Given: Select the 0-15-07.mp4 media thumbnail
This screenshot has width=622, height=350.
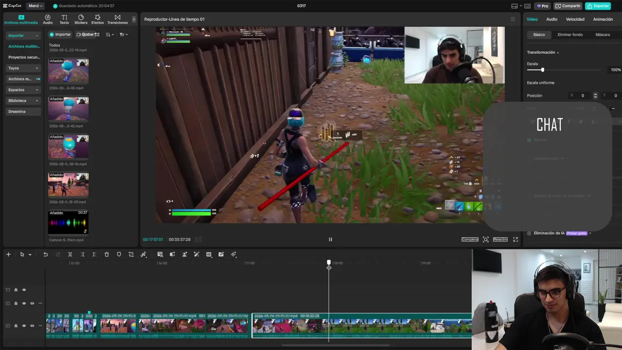Looking at the screenshot, I should [x=69, y=184].
